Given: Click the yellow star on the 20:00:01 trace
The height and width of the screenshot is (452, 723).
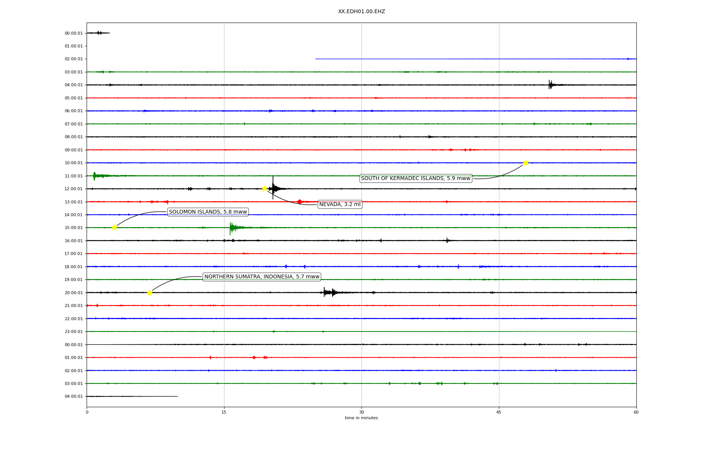Looking at the screenshot, I should (149, 293).
